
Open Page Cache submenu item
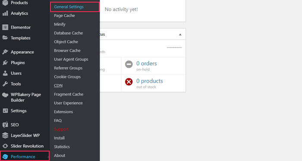pyautogui.click(x=64, y=15)
